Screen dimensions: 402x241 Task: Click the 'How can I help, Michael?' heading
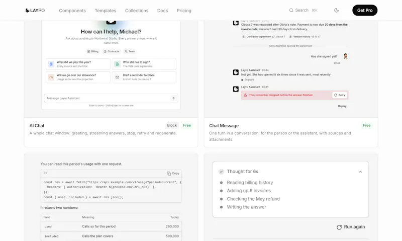pos(111,32)
